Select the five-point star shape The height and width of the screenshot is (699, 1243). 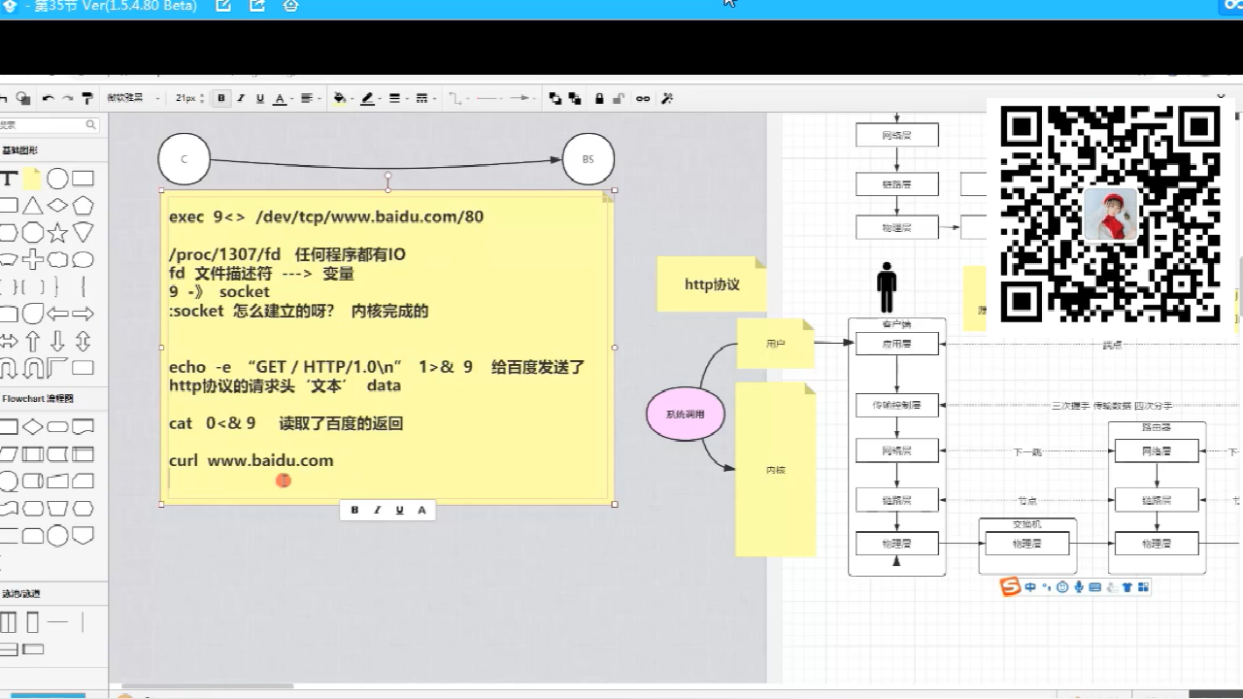57,233
